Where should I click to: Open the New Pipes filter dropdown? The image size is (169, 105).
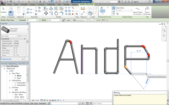9,36
